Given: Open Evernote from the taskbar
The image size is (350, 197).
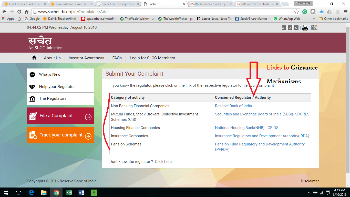Looking at the screenshot, I should tap(94, 192).
